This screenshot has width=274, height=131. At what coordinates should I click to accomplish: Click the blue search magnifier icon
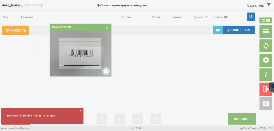tap(251, 17)
